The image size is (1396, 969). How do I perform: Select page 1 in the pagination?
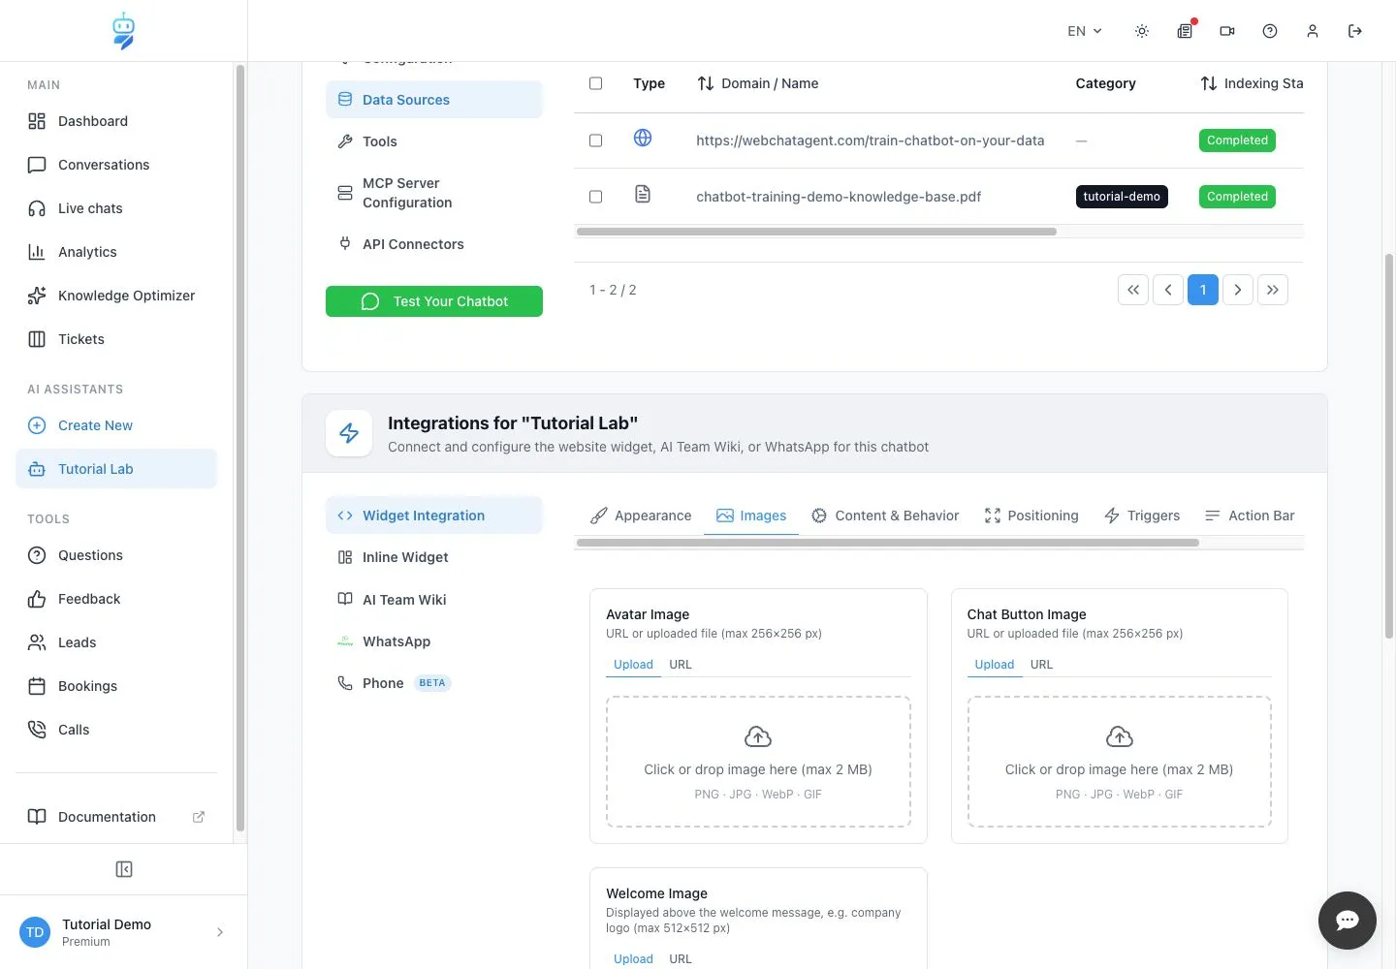tap(1203, 290)
